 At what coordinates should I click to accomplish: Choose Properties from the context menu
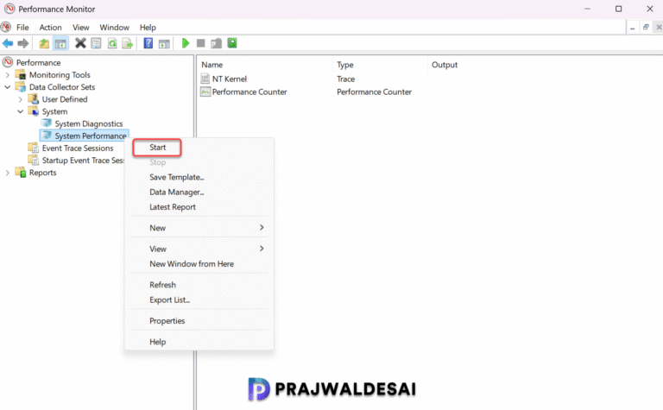coord(167,321)
